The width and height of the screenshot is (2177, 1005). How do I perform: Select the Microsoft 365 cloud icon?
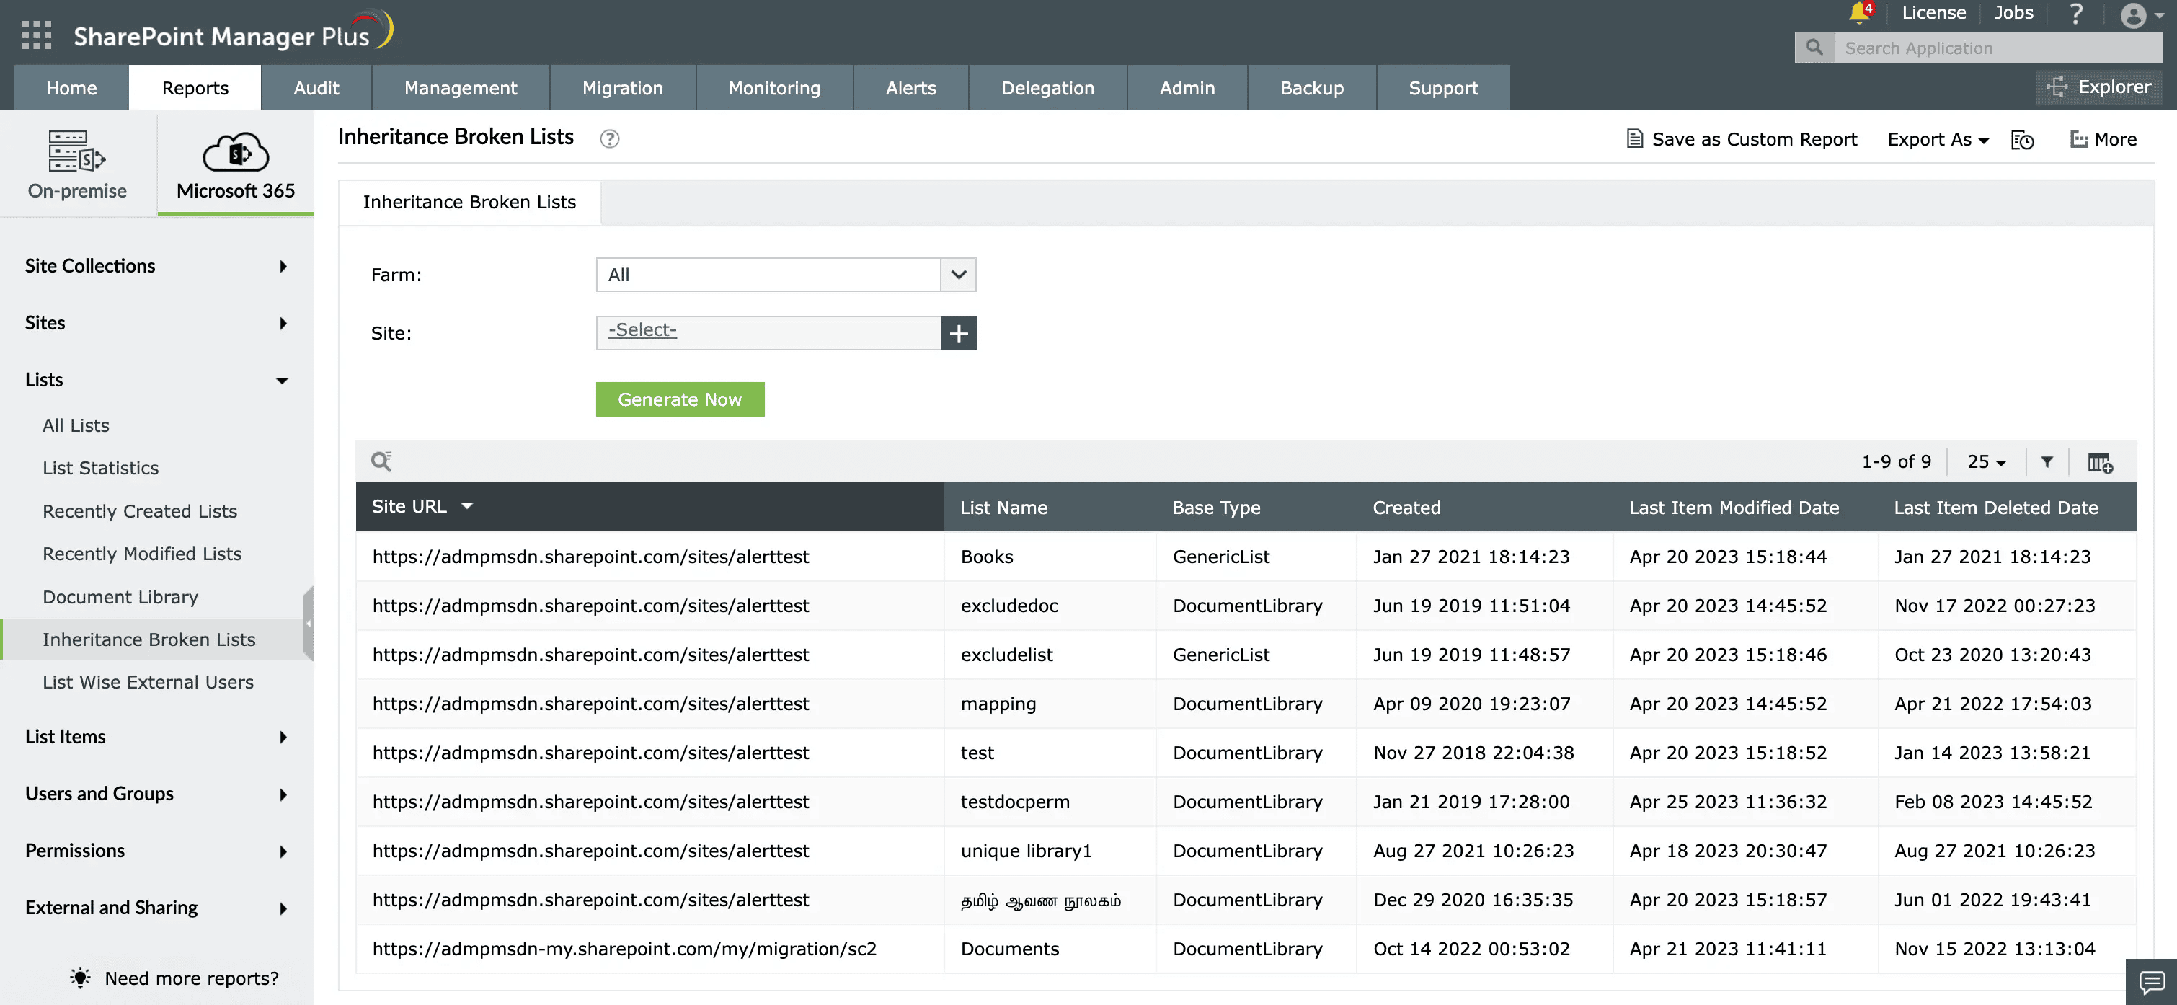click(x=236, y=153)
